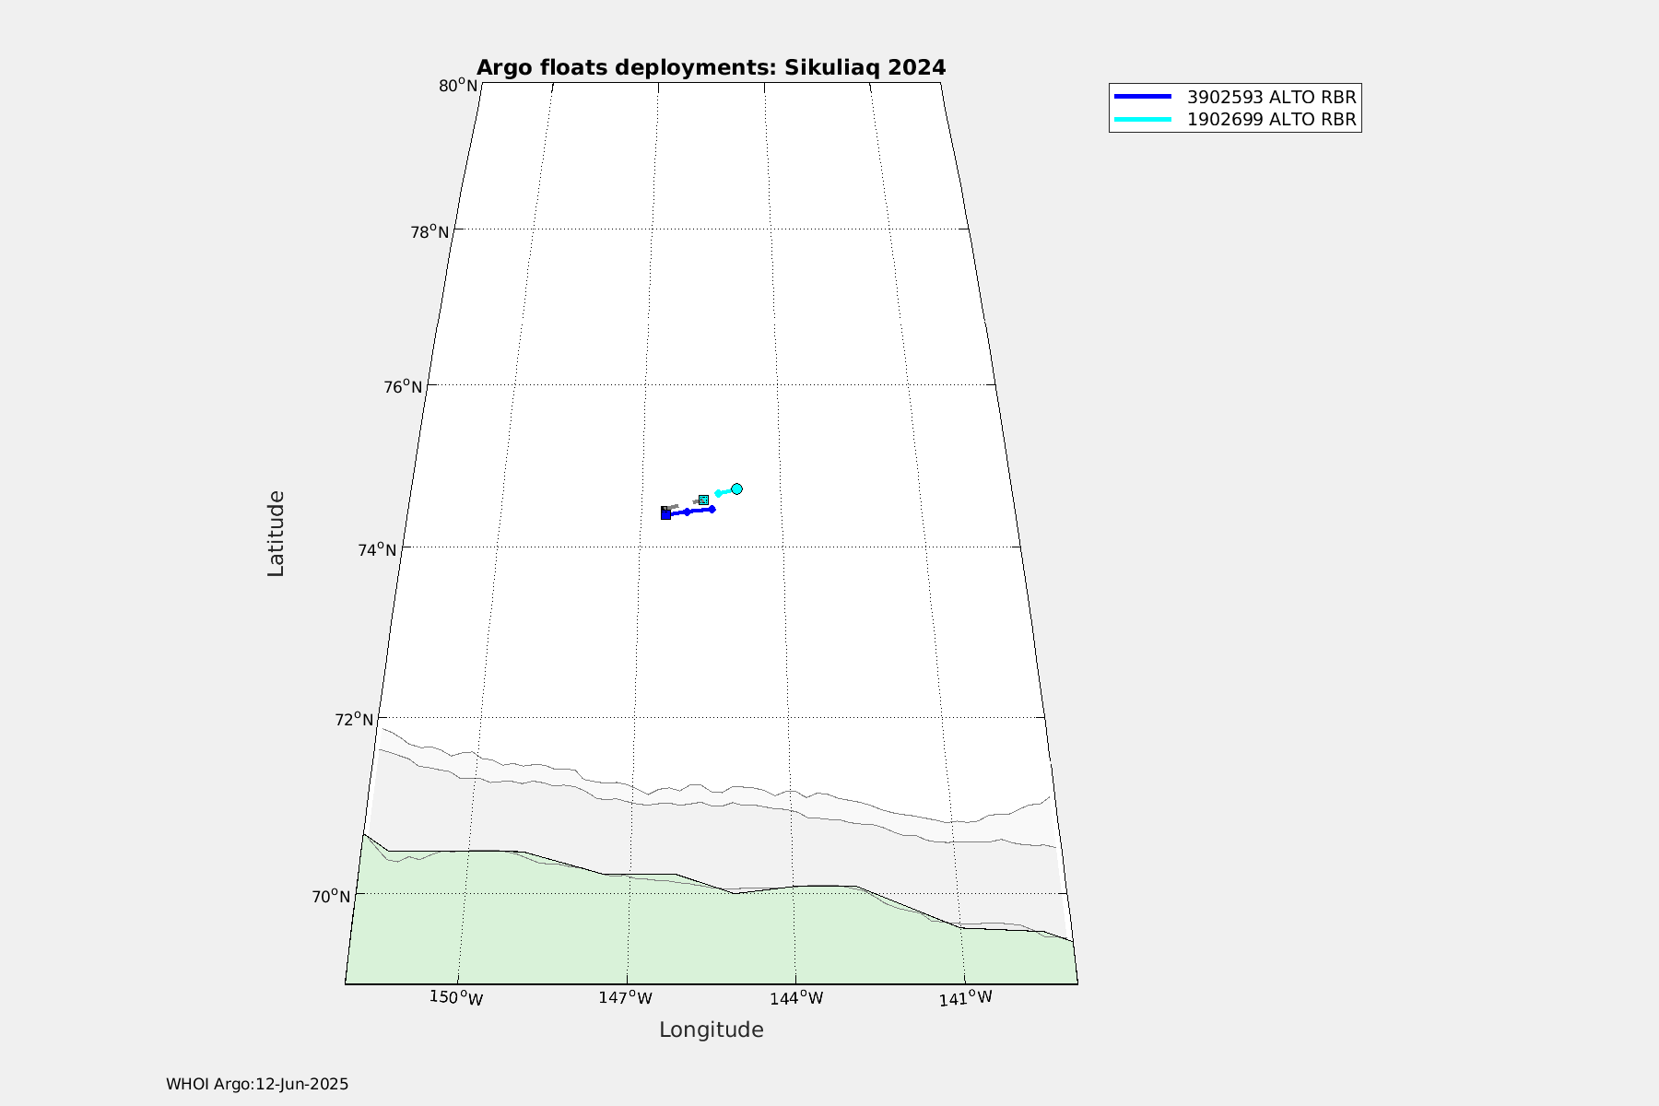Screen dimensions: 1659x1106
Task: Click the 150°W longitude label
Action: 456,997
